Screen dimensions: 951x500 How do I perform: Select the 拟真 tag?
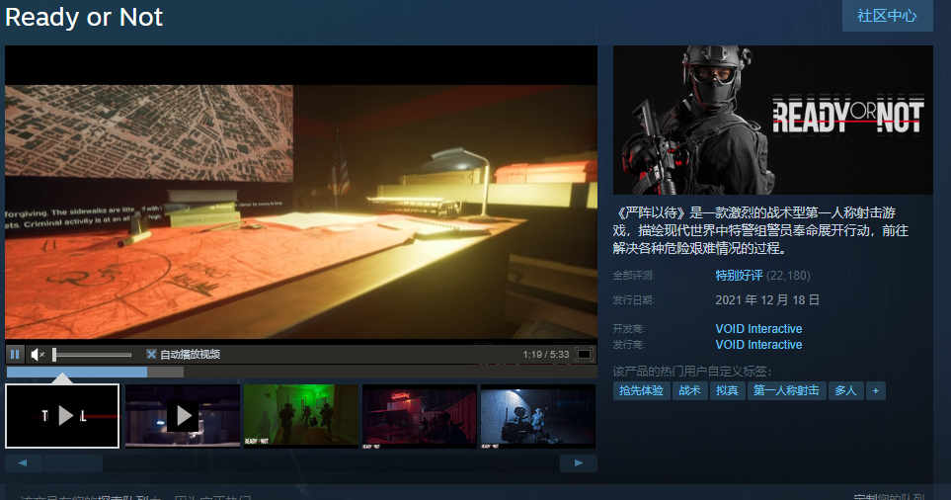point(727,390)
